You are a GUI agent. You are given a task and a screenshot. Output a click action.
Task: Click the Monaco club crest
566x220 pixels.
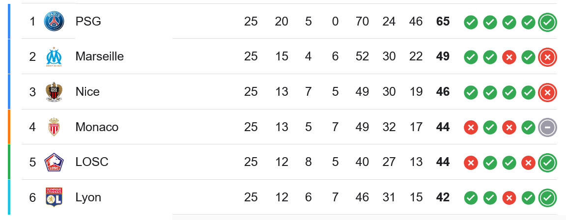(54, 127)
